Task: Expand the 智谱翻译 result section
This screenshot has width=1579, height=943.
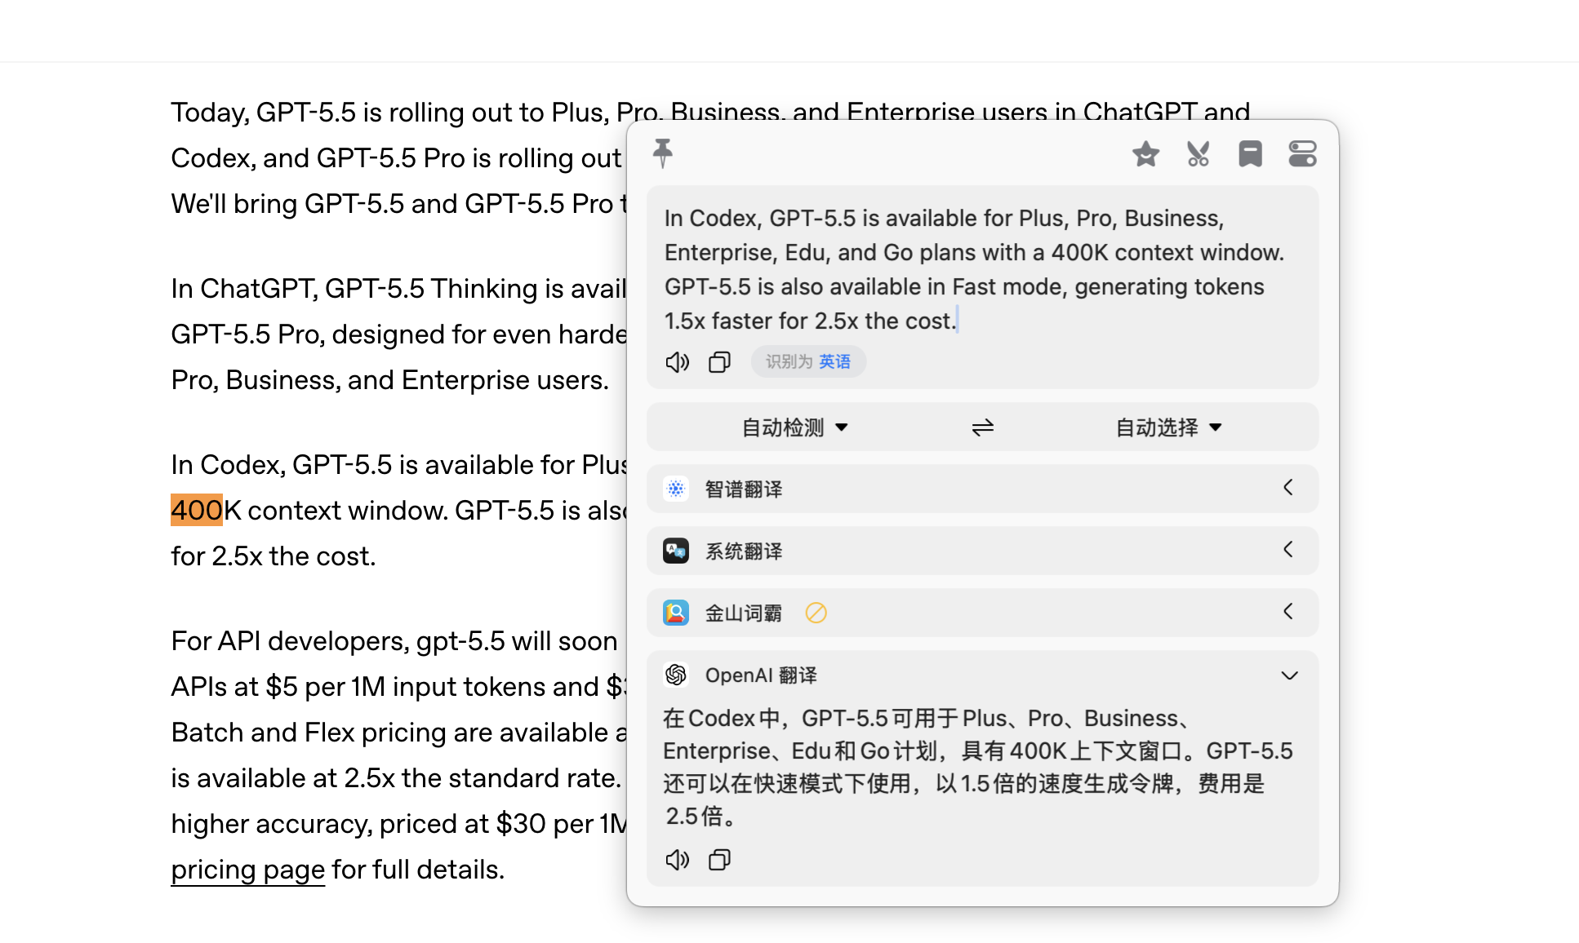Action: (x=982, y=489)
